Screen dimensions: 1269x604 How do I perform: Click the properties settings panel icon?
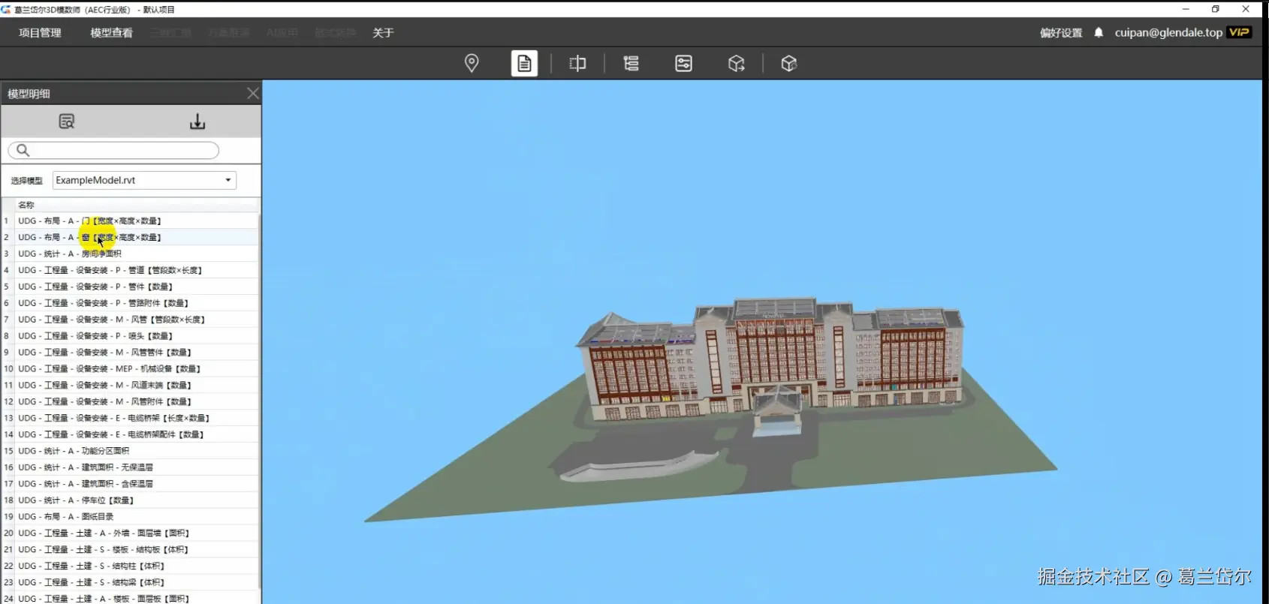683,64
